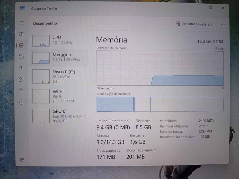
Task: Close the Gestor de Tarefas window
Action: click(223, 8)
